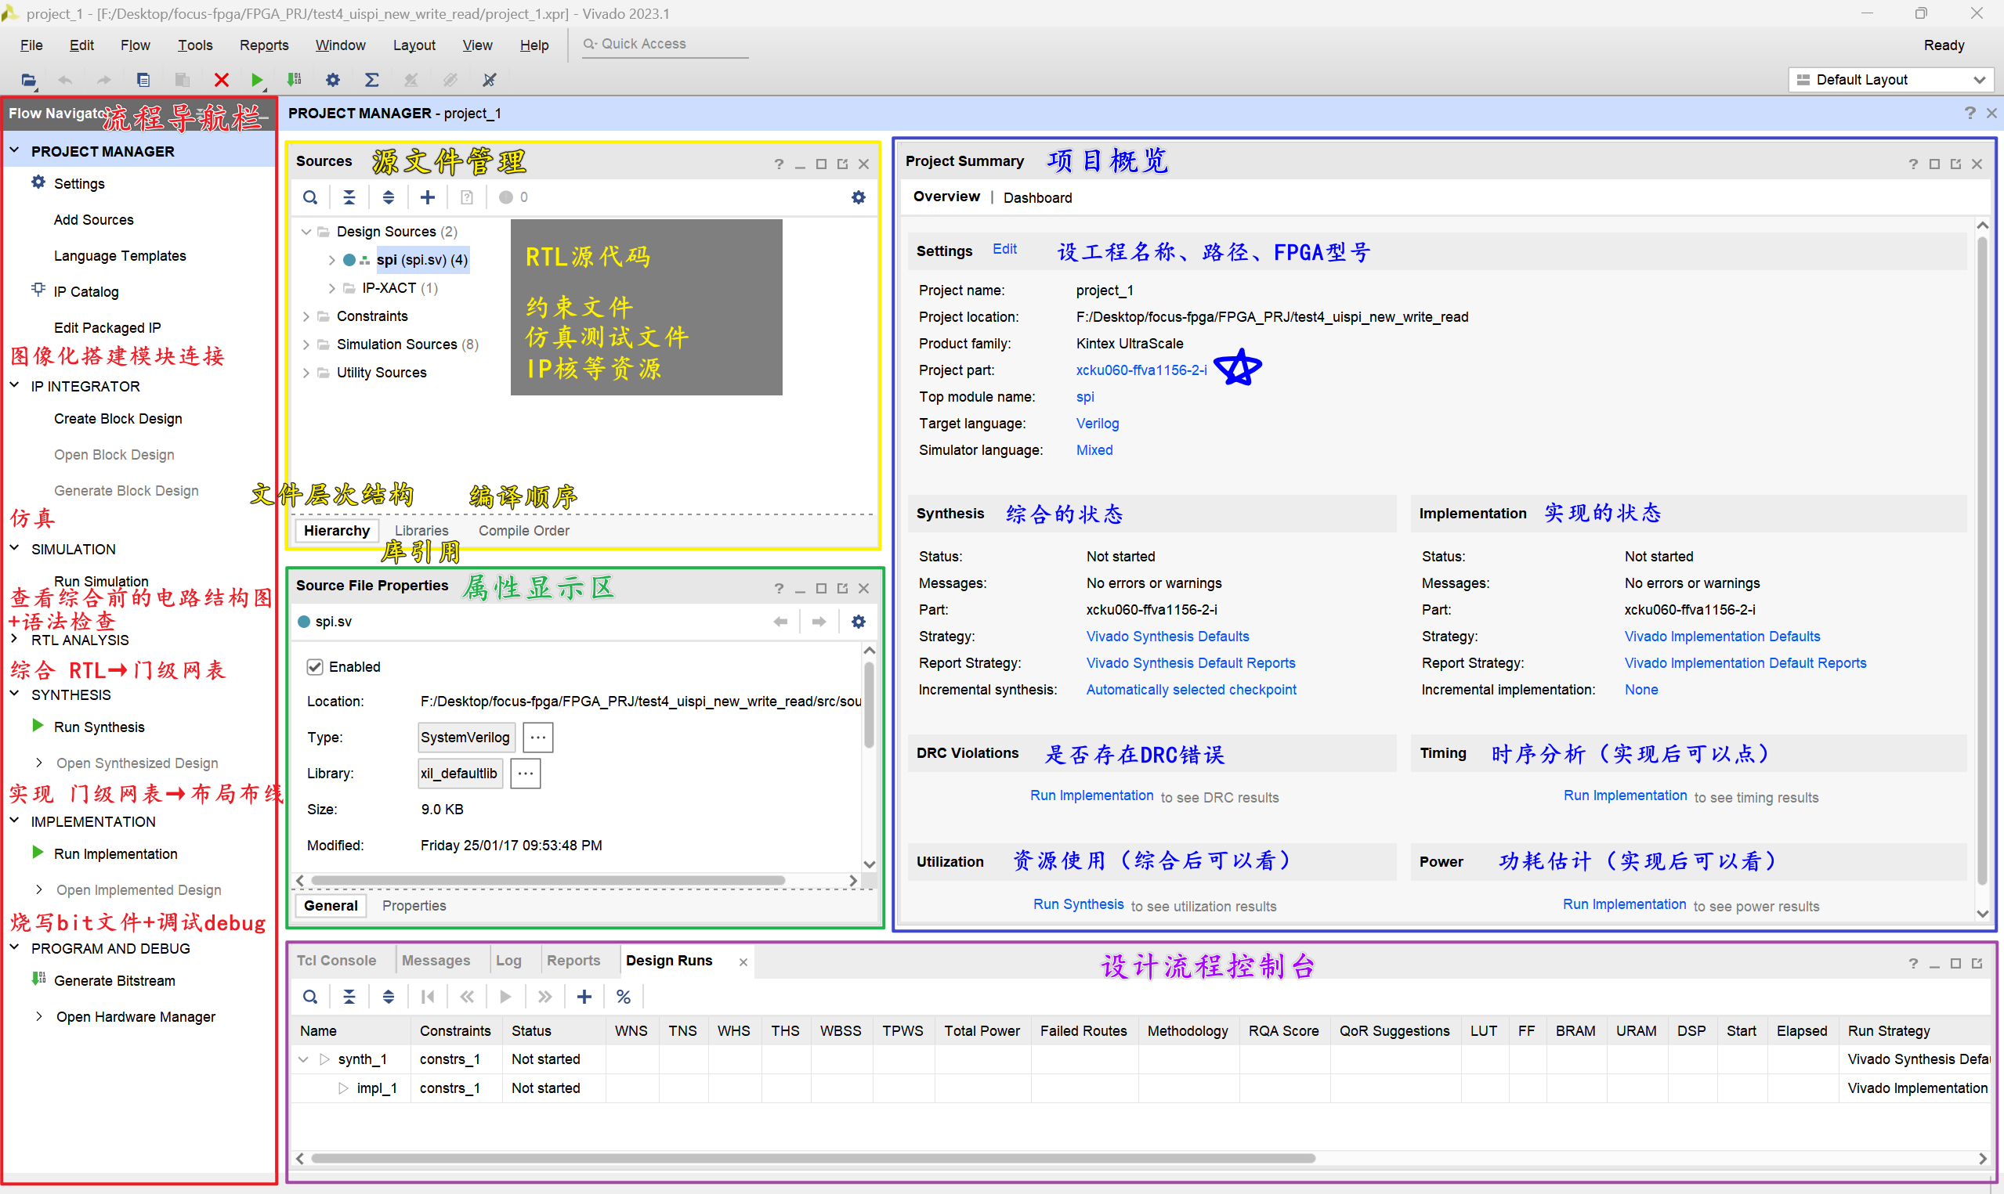Viewport: 2004px width, 1194px height.
Task: Expand all rows in Design Runs
Action: pyautogui.click(x=389, y=997)
